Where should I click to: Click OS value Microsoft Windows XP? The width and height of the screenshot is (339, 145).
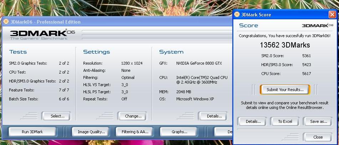(x=195, y=99)
